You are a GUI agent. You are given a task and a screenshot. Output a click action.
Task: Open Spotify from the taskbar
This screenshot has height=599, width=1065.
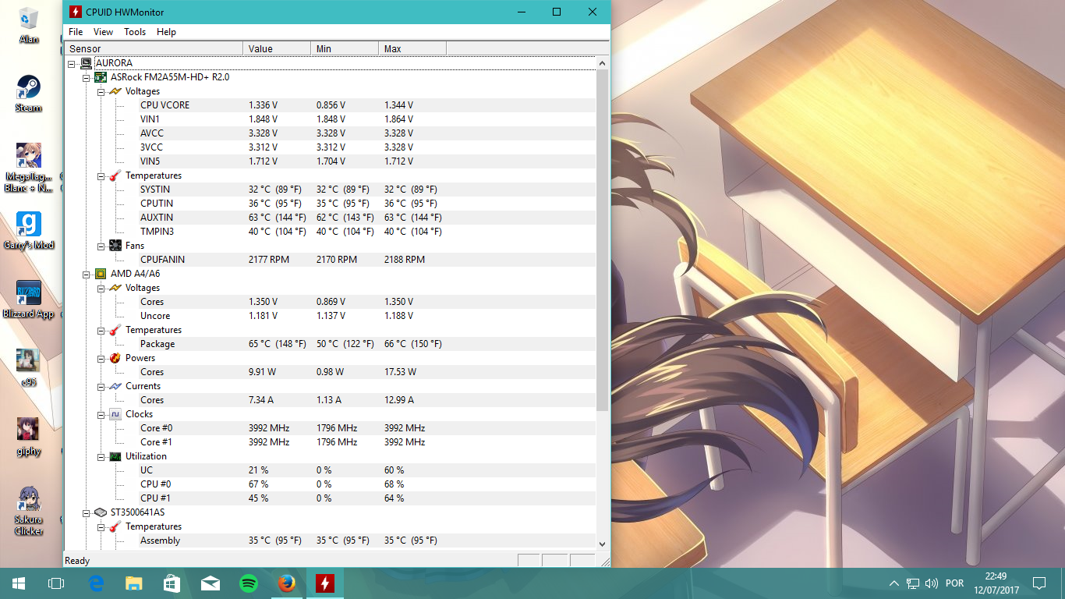point(249,583)
